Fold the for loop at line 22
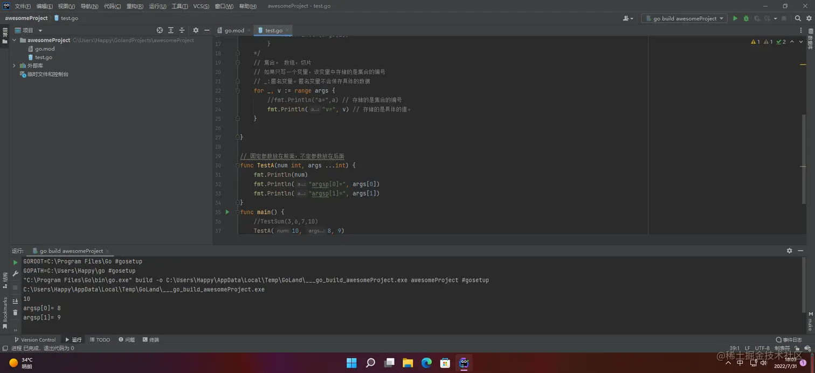The width and height of the screenshot is (815, 373). 237,91
